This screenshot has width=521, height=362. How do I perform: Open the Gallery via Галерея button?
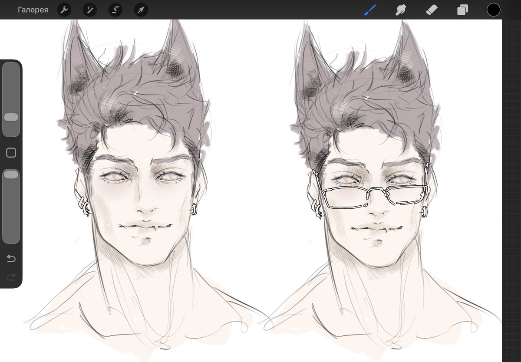33,10
